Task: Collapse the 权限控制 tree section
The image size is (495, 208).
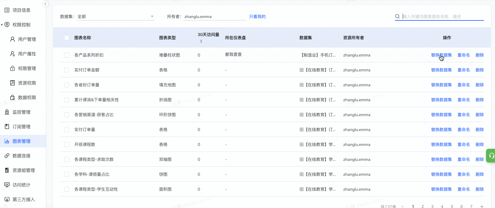Action: click(2, 25)
